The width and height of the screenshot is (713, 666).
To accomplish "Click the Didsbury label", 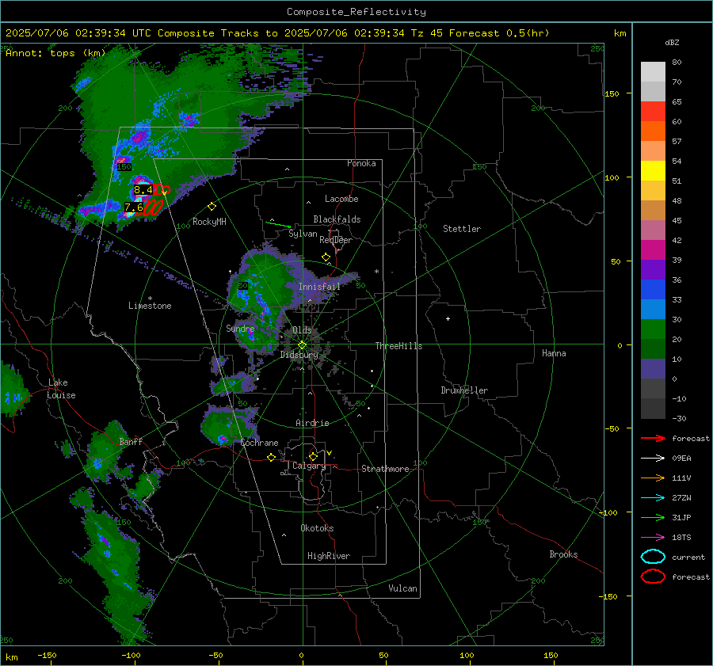I will [x=299, y=355].
